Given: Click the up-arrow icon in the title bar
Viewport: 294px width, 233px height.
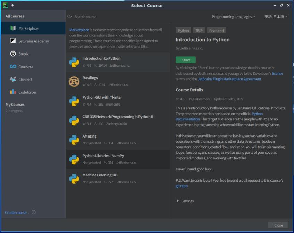Looking at the screenshot, I should 13,5.
